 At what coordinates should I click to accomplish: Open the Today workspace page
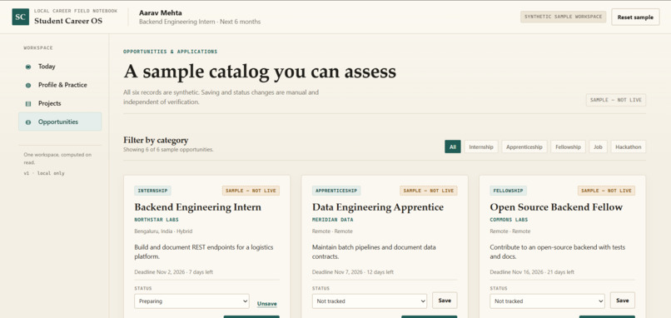pos(60,67)
